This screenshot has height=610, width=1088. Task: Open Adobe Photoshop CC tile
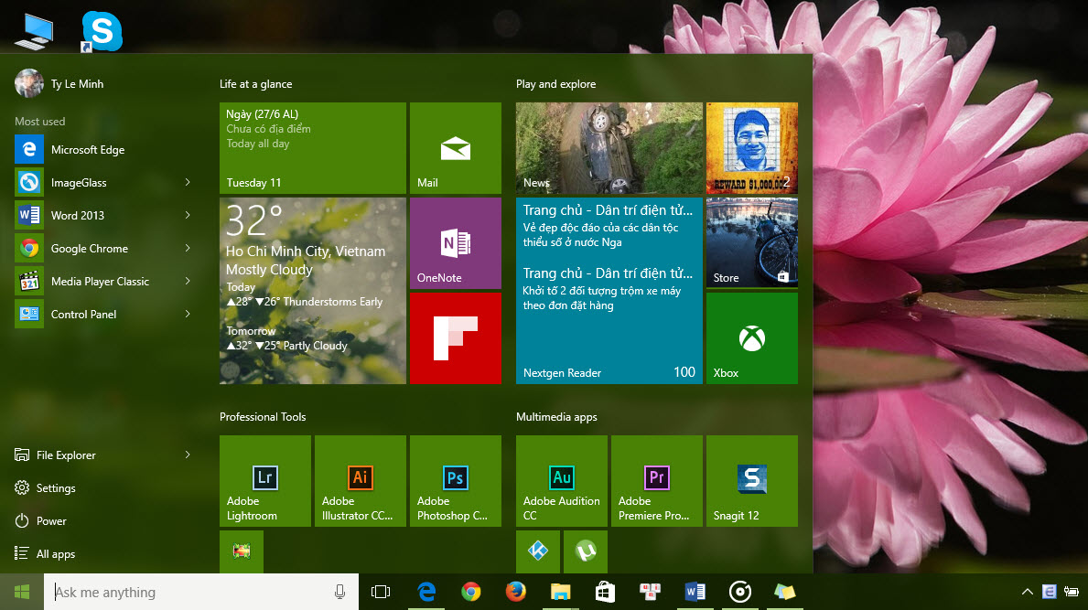(455, 480)
